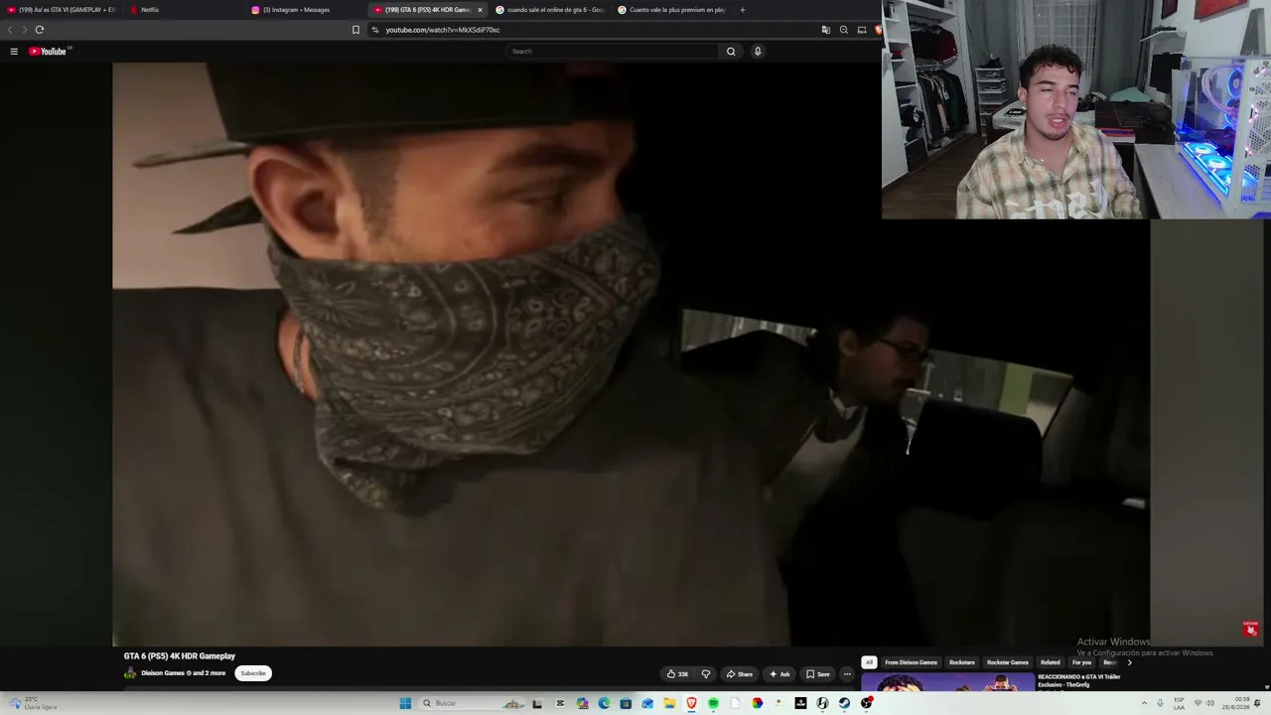This screenshot has width=1271, height=715.
Task: Like the video with the thumbs-up button
Action: 677,674
